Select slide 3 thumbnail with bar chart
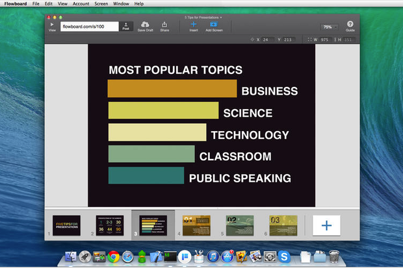This screenshot has width=403, height=268. (153, 225)
